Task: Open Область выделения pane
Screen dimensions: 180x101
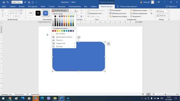Action: coord(139,13)
